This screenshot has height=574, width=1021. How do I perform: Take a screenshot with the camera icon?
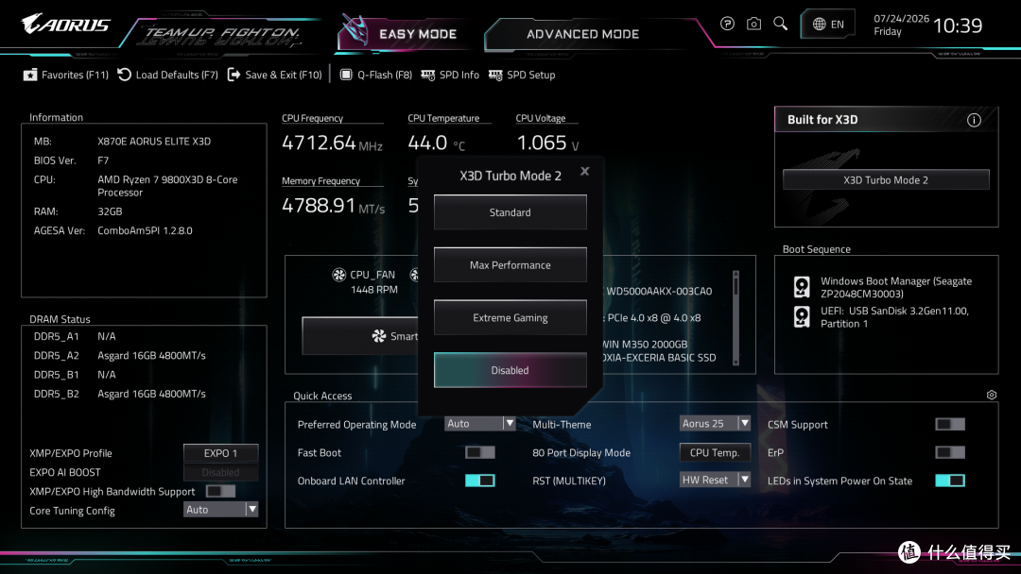753,24
